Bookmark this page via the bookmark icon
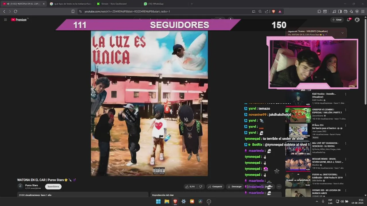 click(73, 11)
